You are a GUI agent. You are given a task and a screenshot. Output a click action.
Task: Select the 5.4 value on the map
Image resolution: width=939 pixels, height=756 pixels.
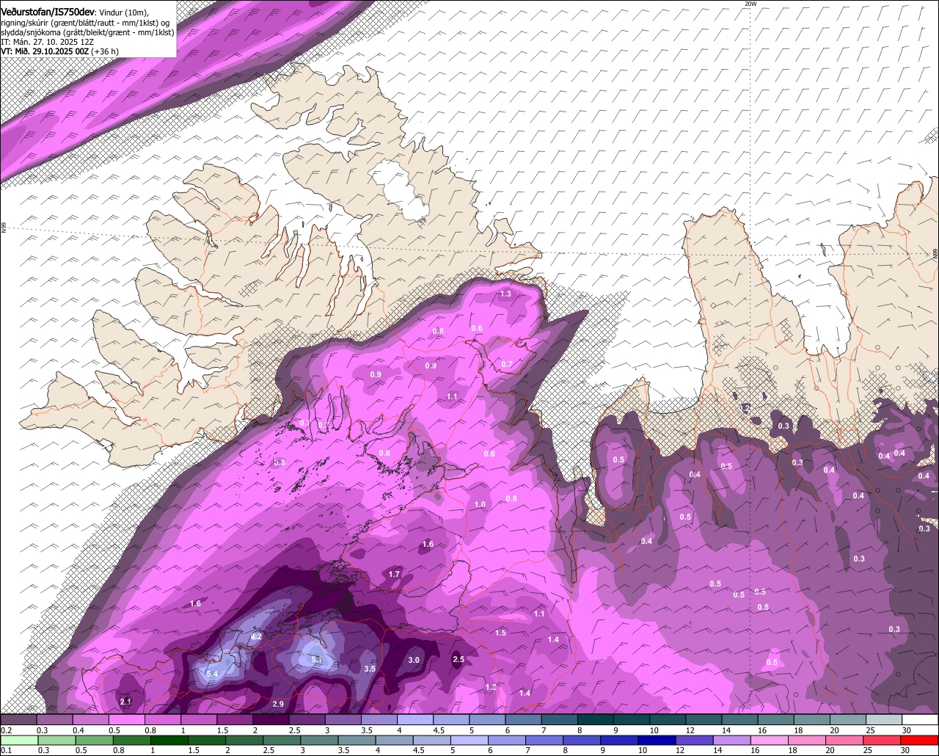click(x=213, y=674)
